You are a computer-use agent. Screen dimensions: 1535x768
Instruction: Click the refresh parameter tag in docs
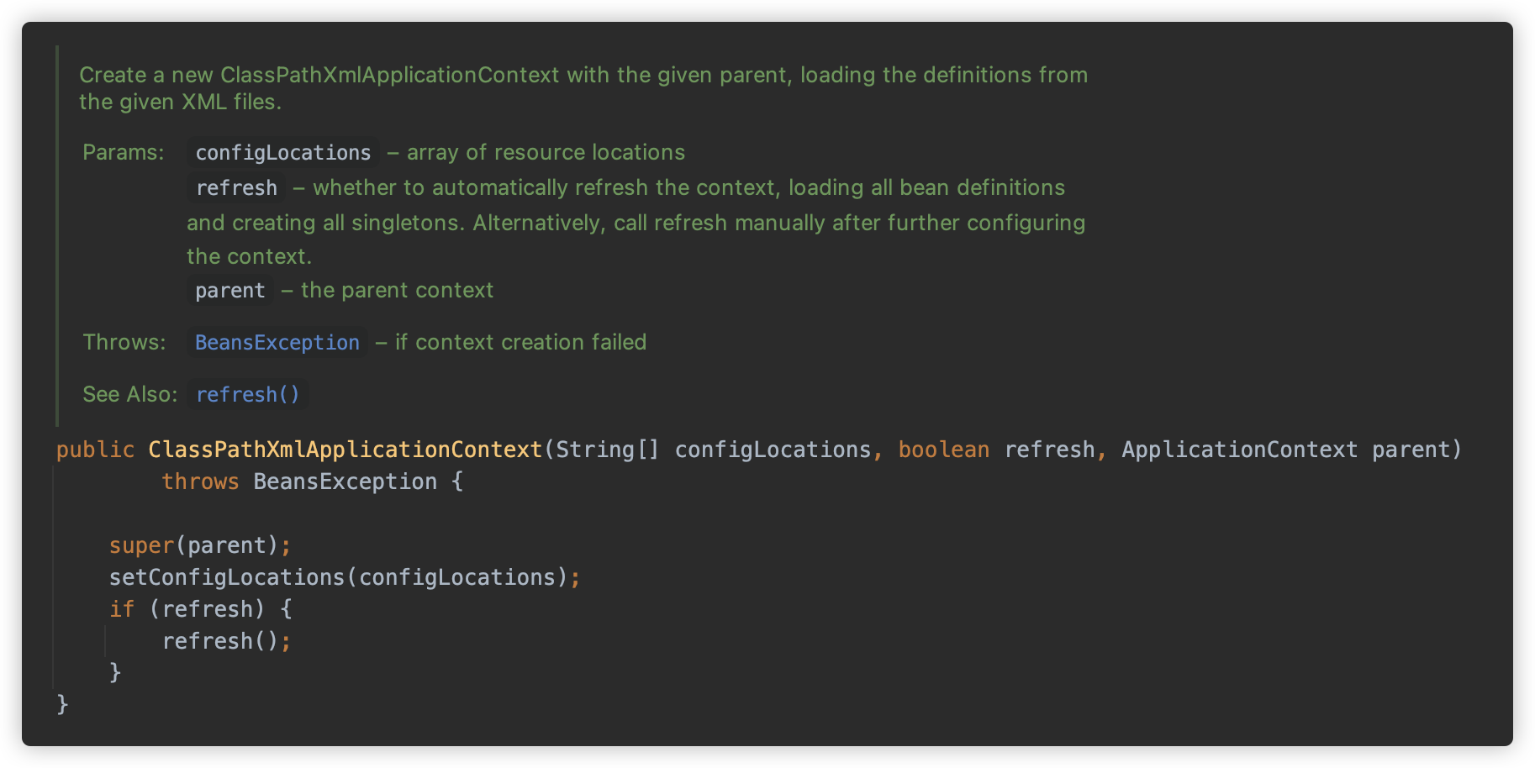point(236,187)
